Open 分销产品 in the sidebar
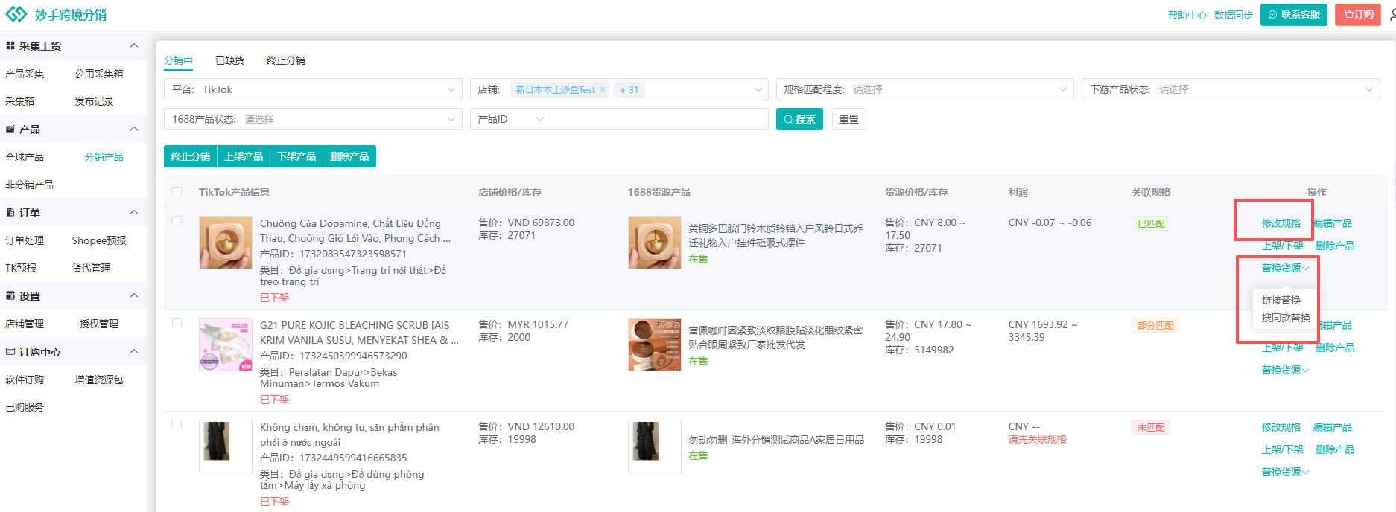1396x512 pixels. [104, 157]
